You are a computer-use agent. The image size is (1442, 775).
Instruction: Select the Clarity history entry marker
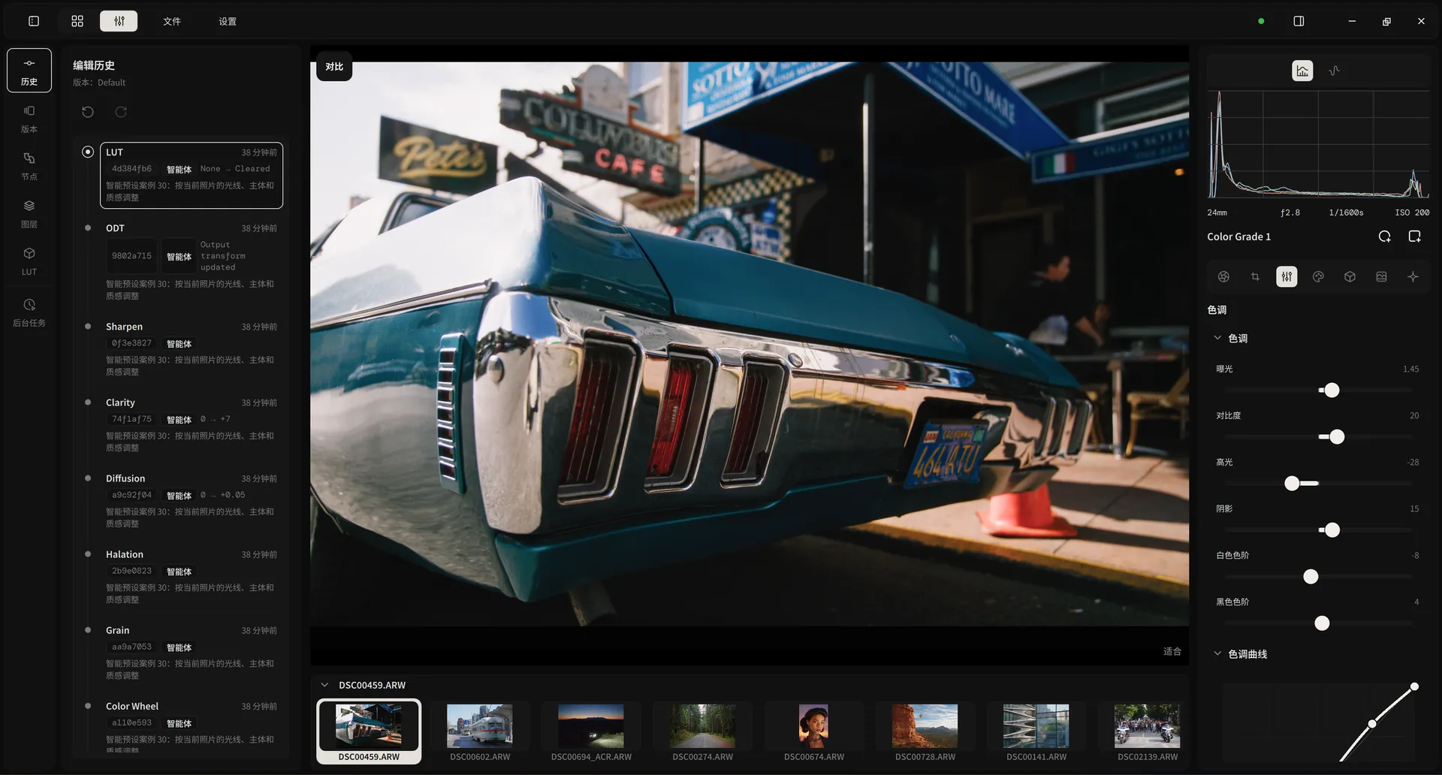click(88, 402)
